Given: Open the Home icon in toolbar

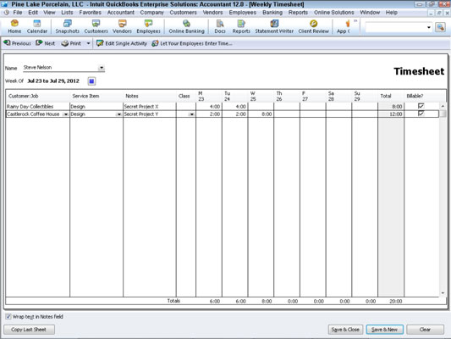Looking at the screenshot, I should click(14, 24).
